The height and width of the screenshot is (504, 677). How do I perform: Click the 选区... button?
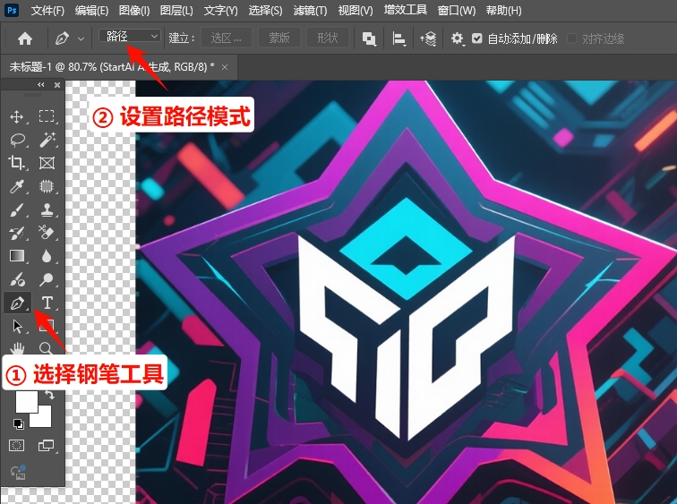point(227,38)
